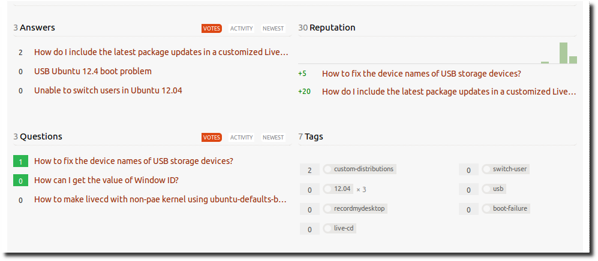
Task: Click the Reputation section heading
Action: coord(332,28)
